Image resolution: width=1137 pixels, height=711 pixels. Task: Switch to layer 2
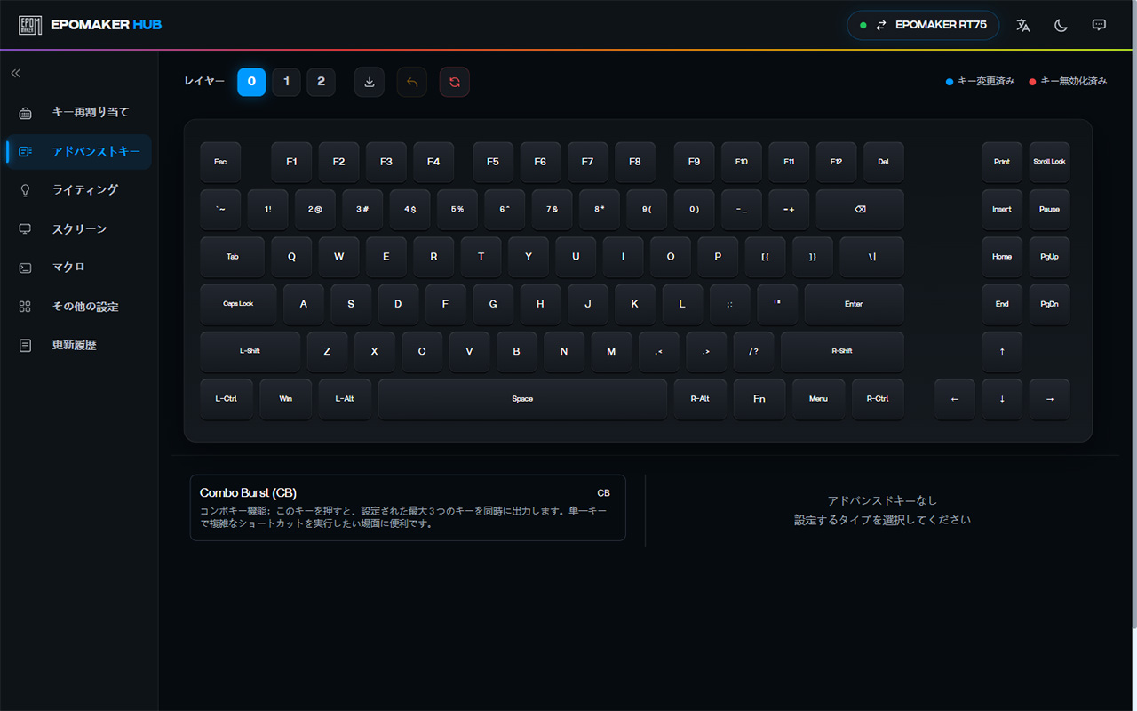(321, 82)
